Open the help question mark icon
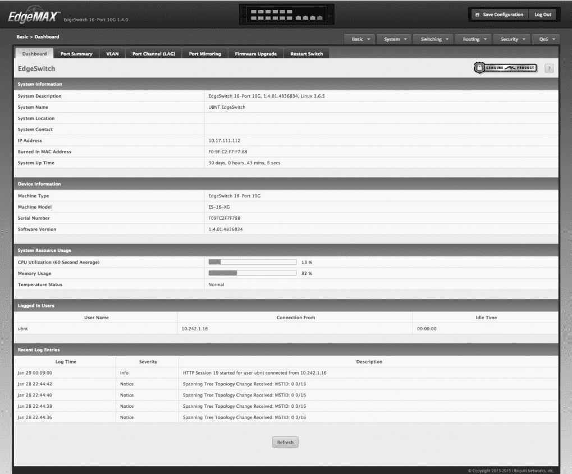 click(x=549, y=68)
